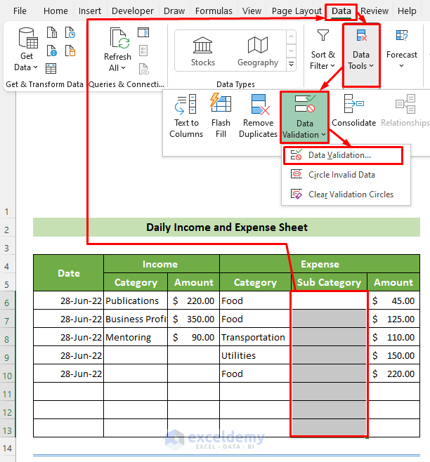Select the Publications cell
Image resolution: width=430 pixels, height=462 pixels.
pos(136,301)
